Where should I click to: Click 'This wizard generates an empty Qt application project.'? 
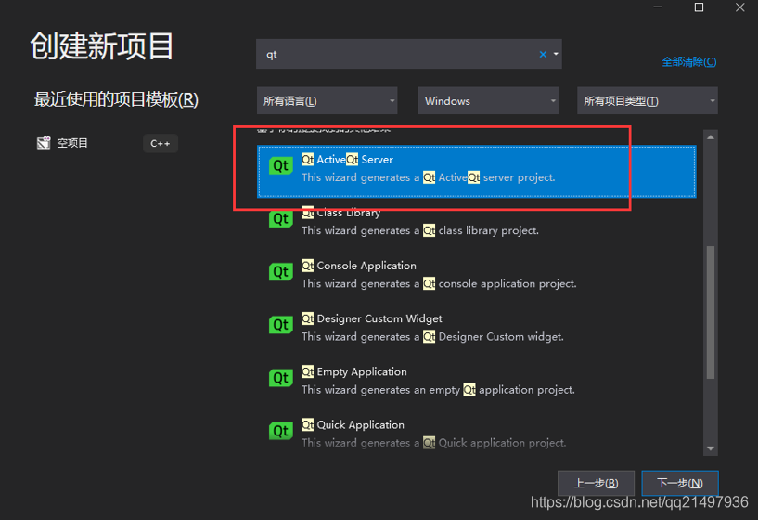(x=438, y=390)
